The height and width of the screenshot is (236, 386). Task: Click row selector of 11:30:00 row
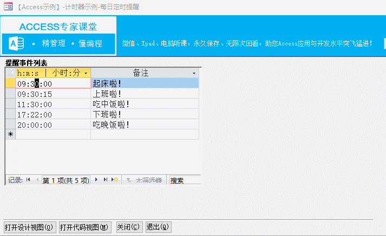(11, 104)
